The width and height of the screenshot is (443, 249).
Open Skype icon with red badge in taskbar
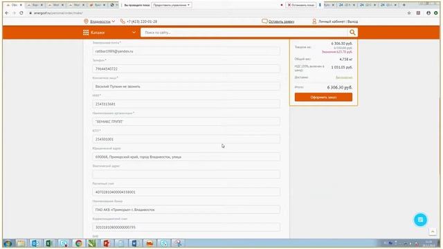(x=64, y=243)
